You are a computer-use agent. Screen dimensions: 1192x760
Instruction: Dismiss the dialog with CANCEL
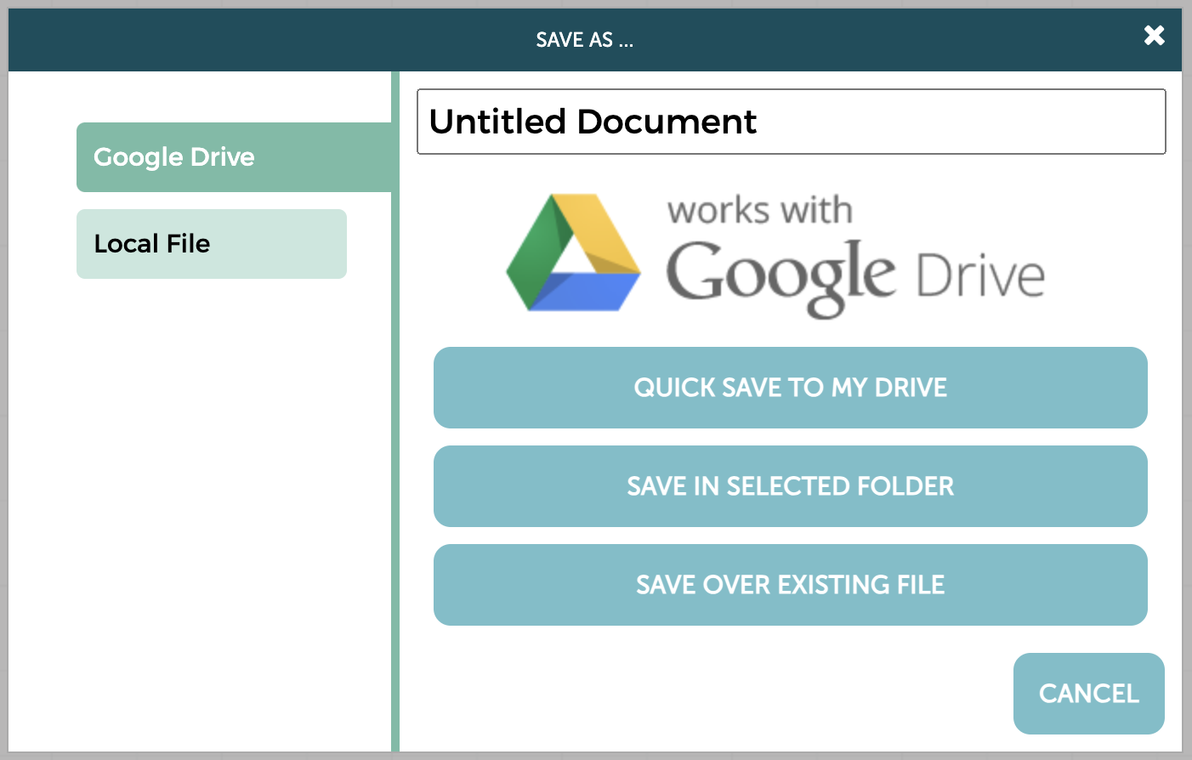point(1088,694)
